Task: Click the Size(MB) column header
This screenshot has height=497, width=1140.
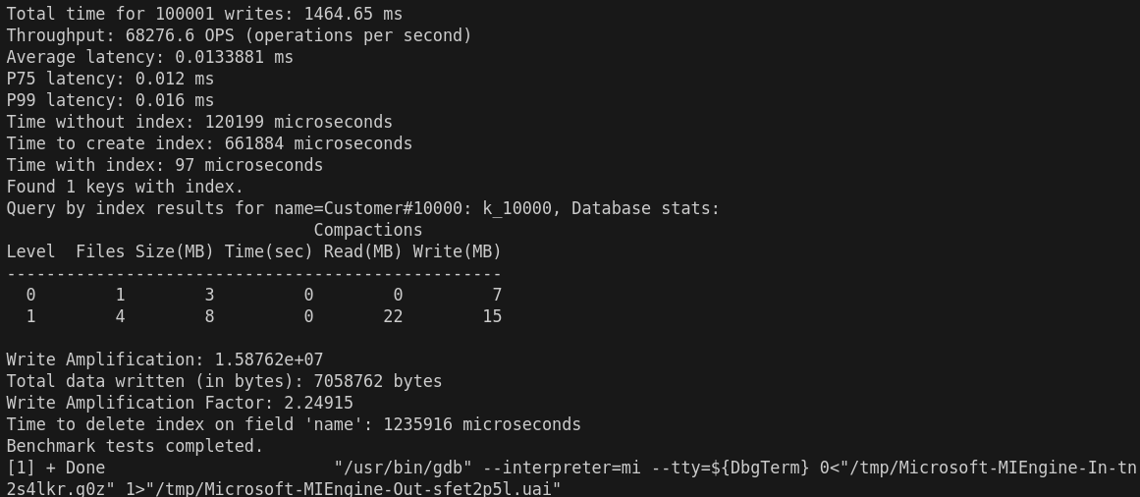Action: pyautogui.click(x=175, y=251)
